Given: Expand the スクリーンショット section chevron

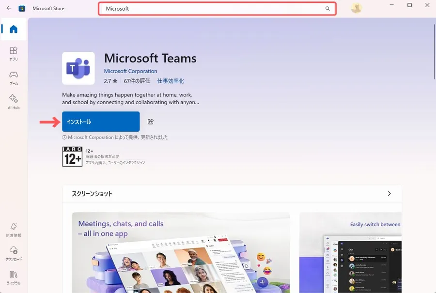Looking at the screenshot, I should point(389,194).
